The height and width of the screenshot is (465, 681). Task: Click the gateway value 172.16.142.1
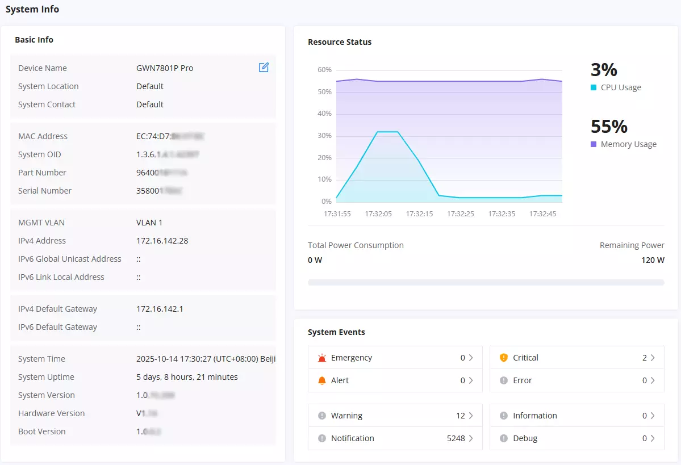click(x=160, y=309)
